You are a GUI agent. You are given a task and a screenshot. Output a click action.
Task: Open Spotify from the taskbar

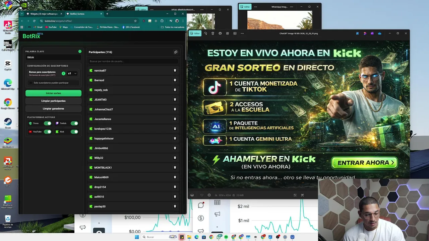tap(226, 237)
